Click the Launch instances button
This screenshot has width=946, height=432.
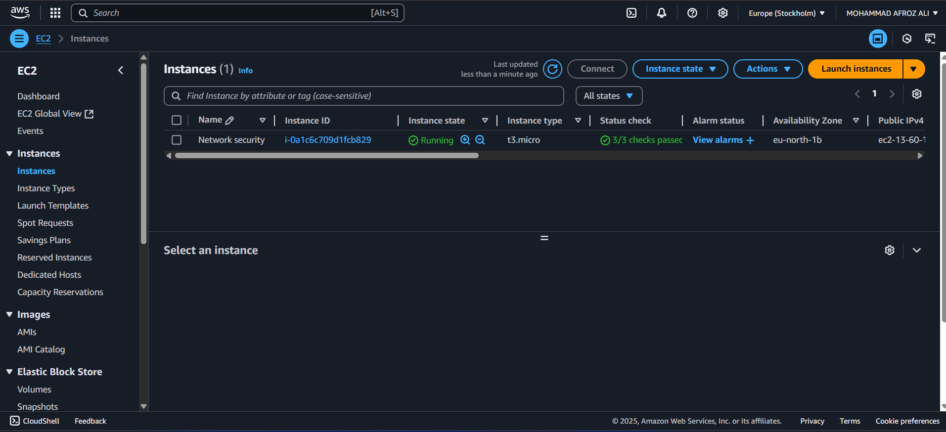tap(856, 69)
